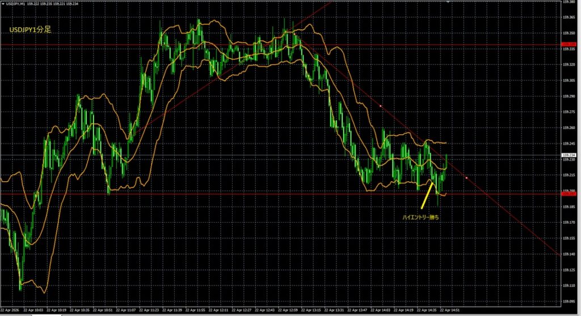Select the ハイエントリー勝ち text label
The width and height of the screenshot is (581, 316).
coord(420,217)
